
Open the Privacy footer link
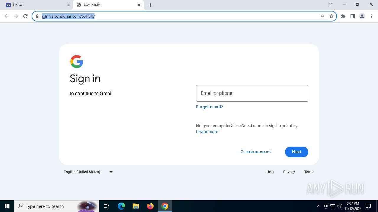289,172
